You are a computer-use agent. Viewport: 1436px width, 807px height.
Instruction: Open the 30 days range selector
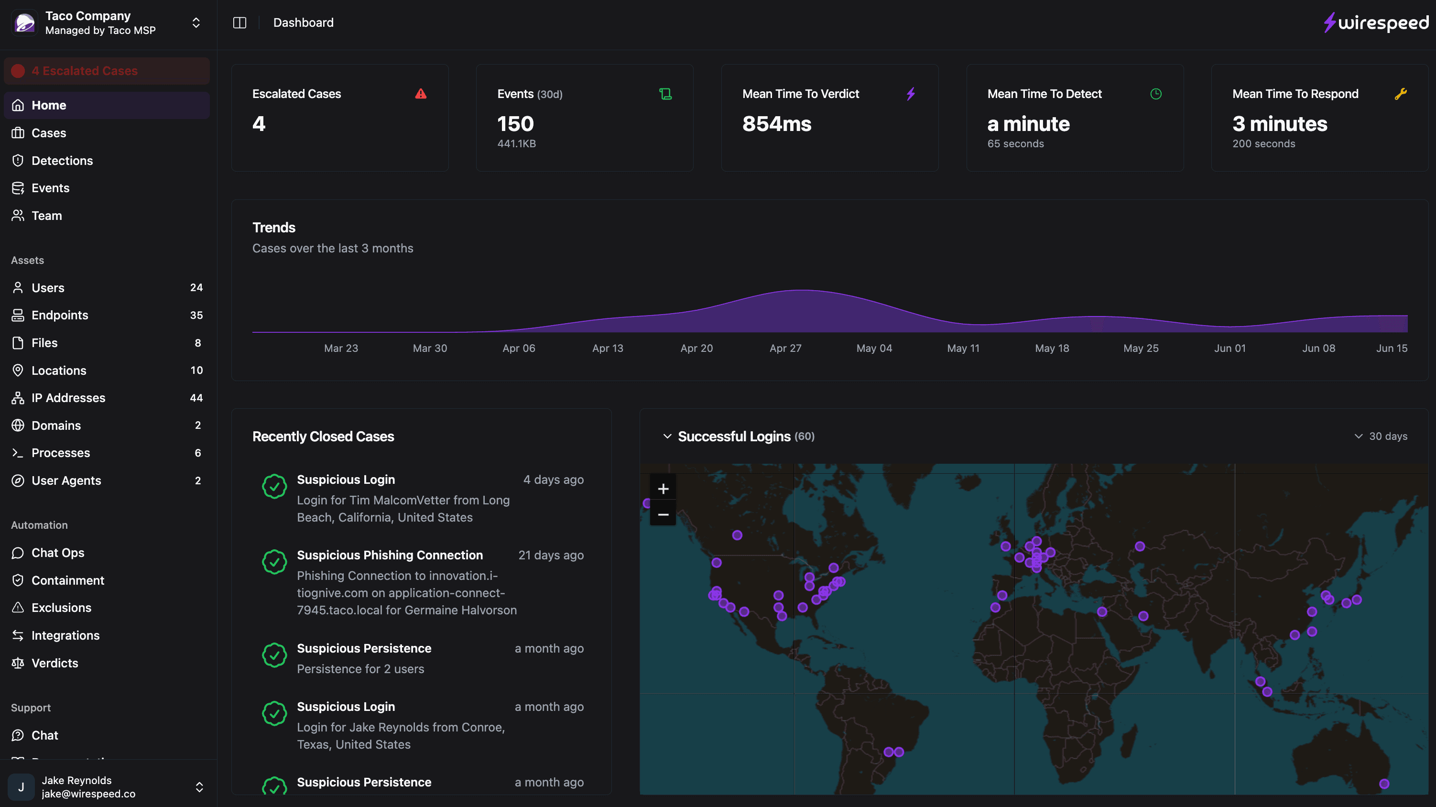[x=1381, y=436]
